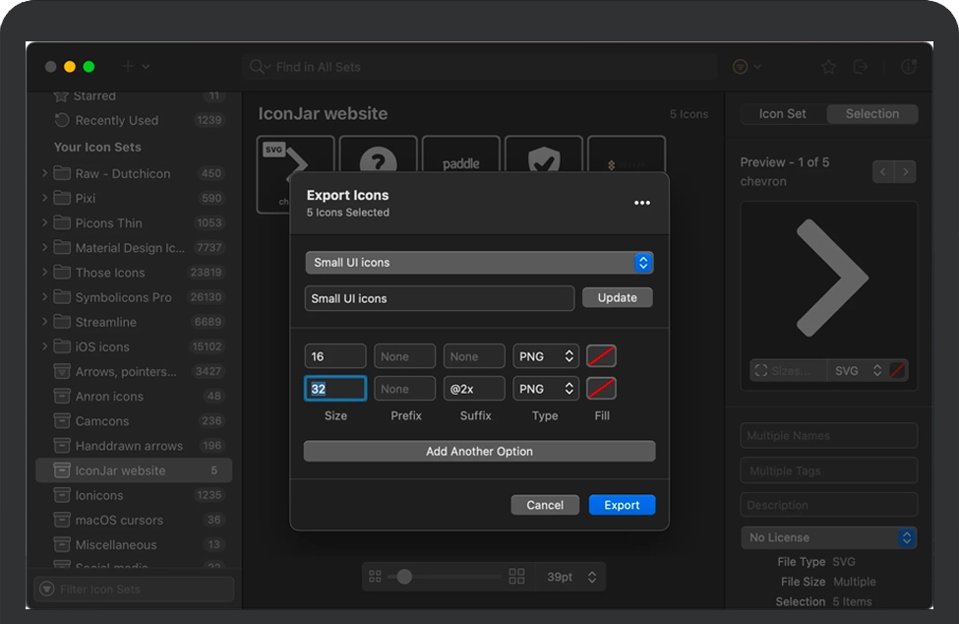Click the three-dot more options icon

641,203
